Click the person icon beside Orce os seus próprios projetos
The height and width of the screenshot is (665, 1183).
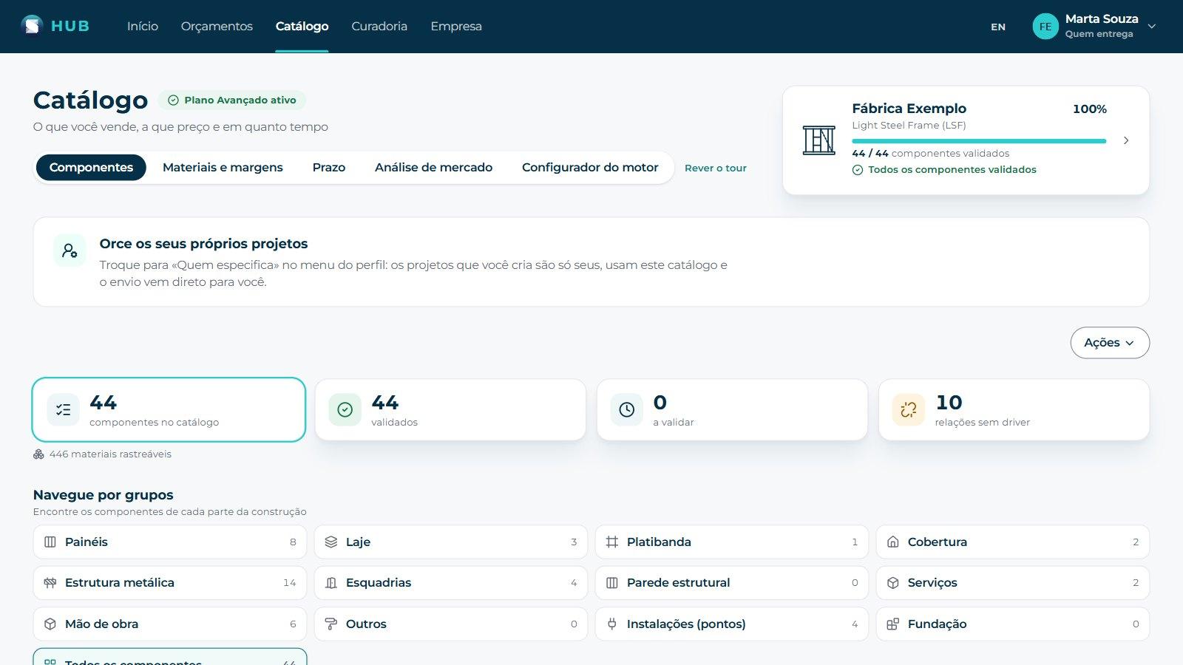click(70, 250)
